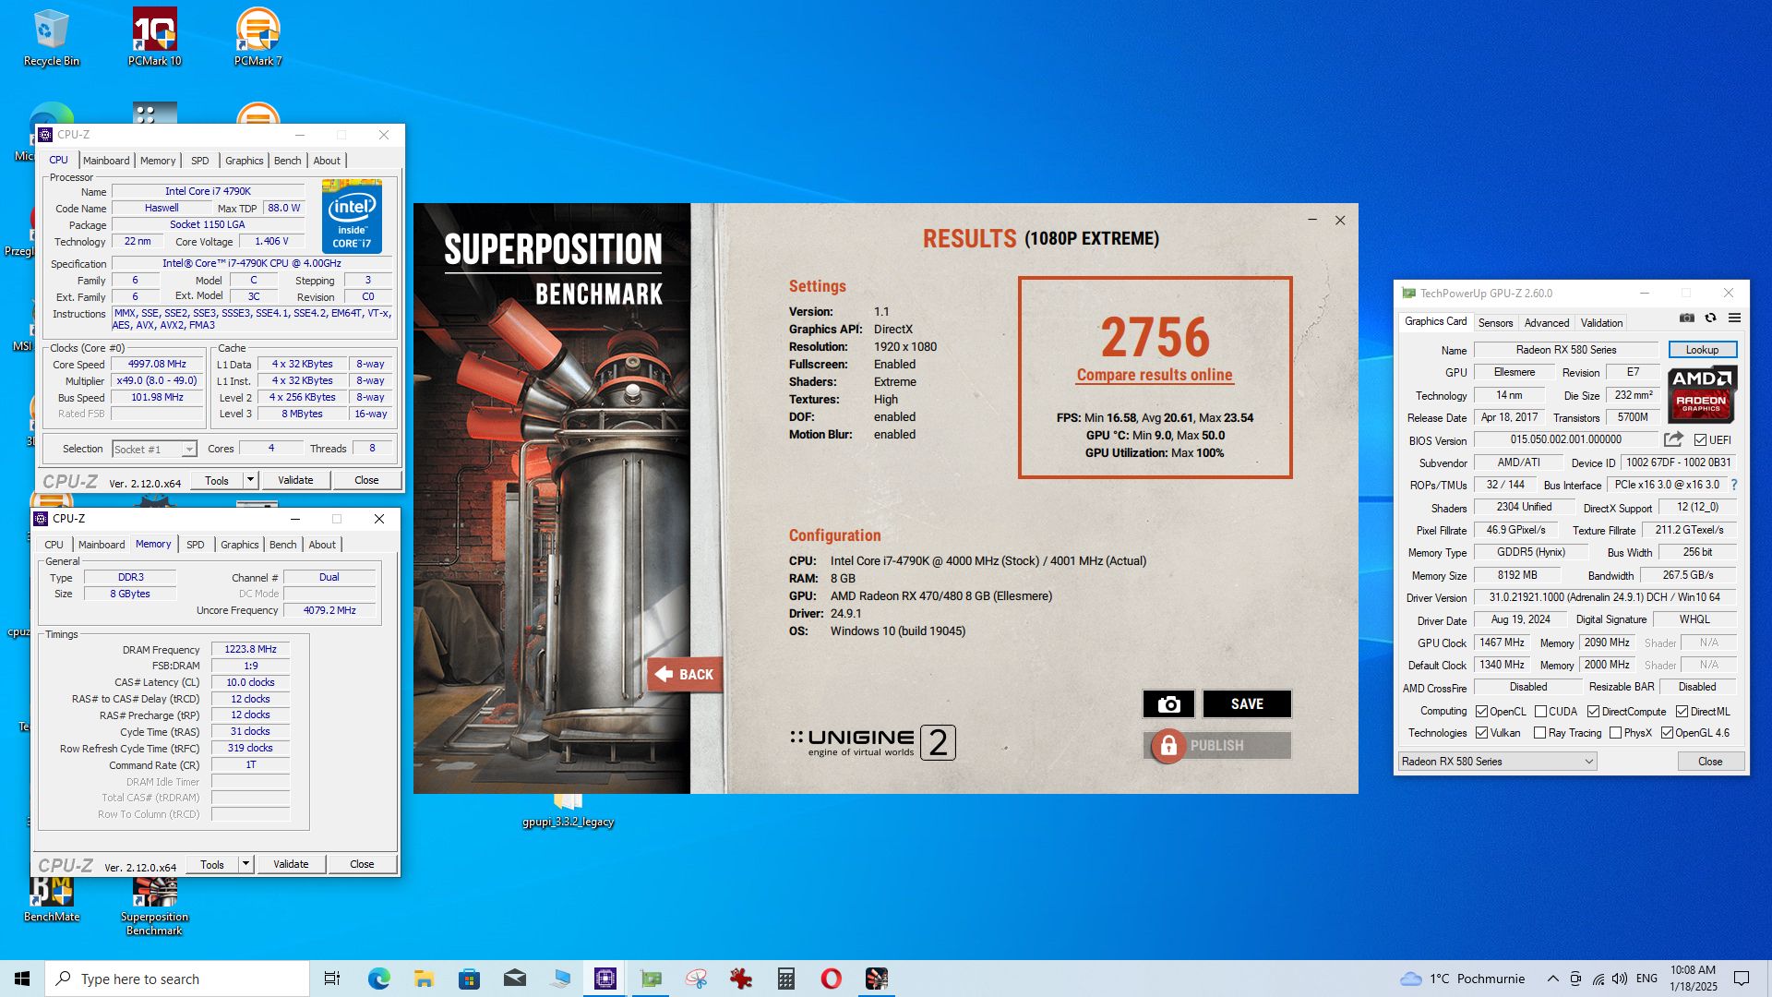Launch the PCMark 7 desktop shortcut
Viewport: 1772px width, 997px height.
pos(257,37)
